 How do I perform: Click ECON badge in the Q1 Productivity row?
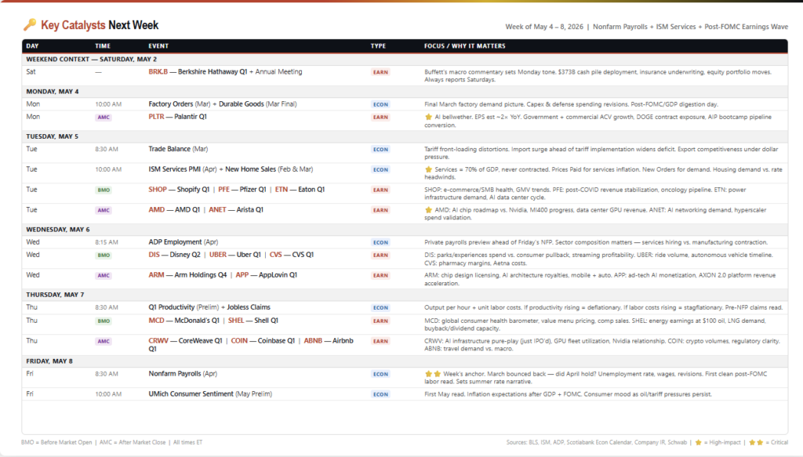pos(380,307)
